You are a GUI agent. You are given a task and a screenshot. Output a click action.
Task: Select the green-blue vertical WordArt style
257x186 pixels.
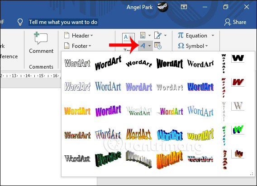point(224,135)
